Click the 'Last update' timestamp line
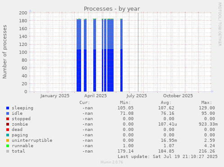This screenshot has height=167, width=224. pyautogui.click(x=168, y=157)
